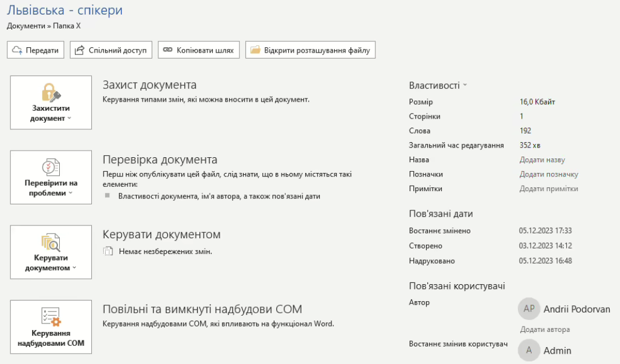This screenshot has width=620, height=364.
Task: Click the share icon on Спільний доступ
Action: 79,50
